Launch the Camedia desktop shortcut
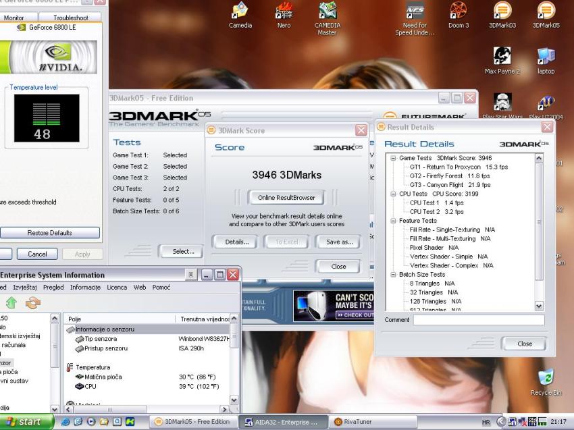Image resolution: width=574 pixels, height=430 pixels. (240, 11)
